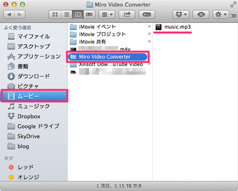Select the blurred .m4v file

pyautogui.click(x=109, y=49)
